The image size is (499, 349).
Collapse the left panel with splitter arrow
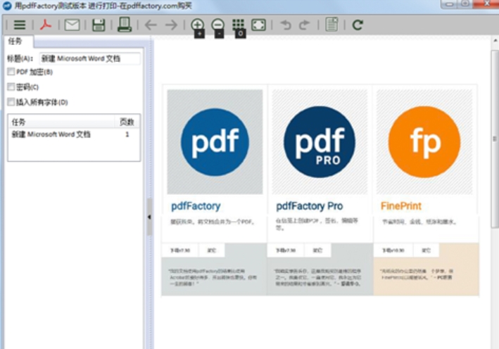[x=149, y=217]
